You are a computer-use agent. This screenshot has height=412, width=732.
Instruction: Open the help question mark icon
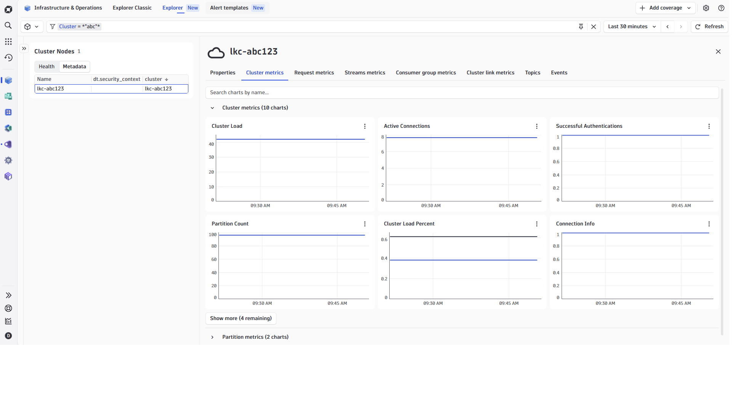(x=721, y=8)
